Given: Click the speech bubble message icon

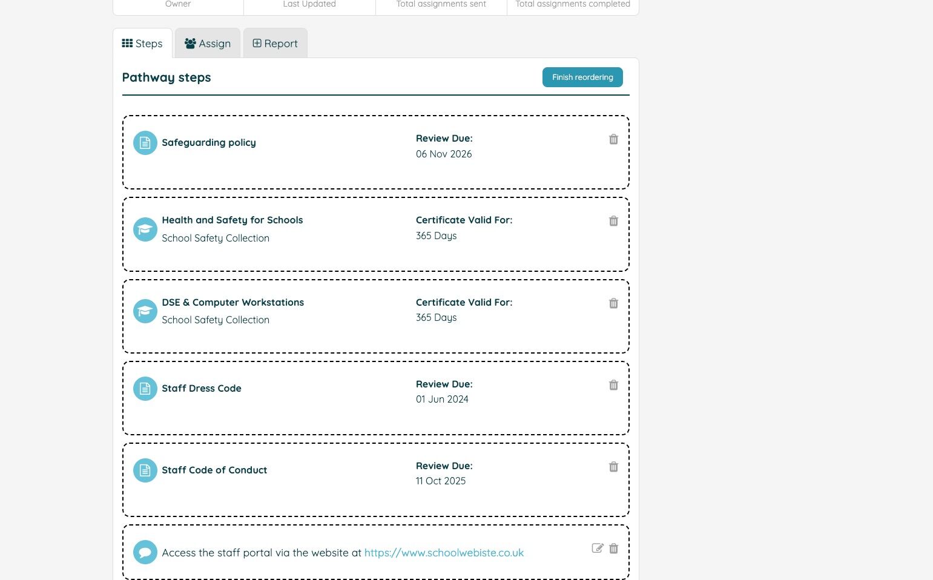Looking at the screenshot, I should (145, 552).
